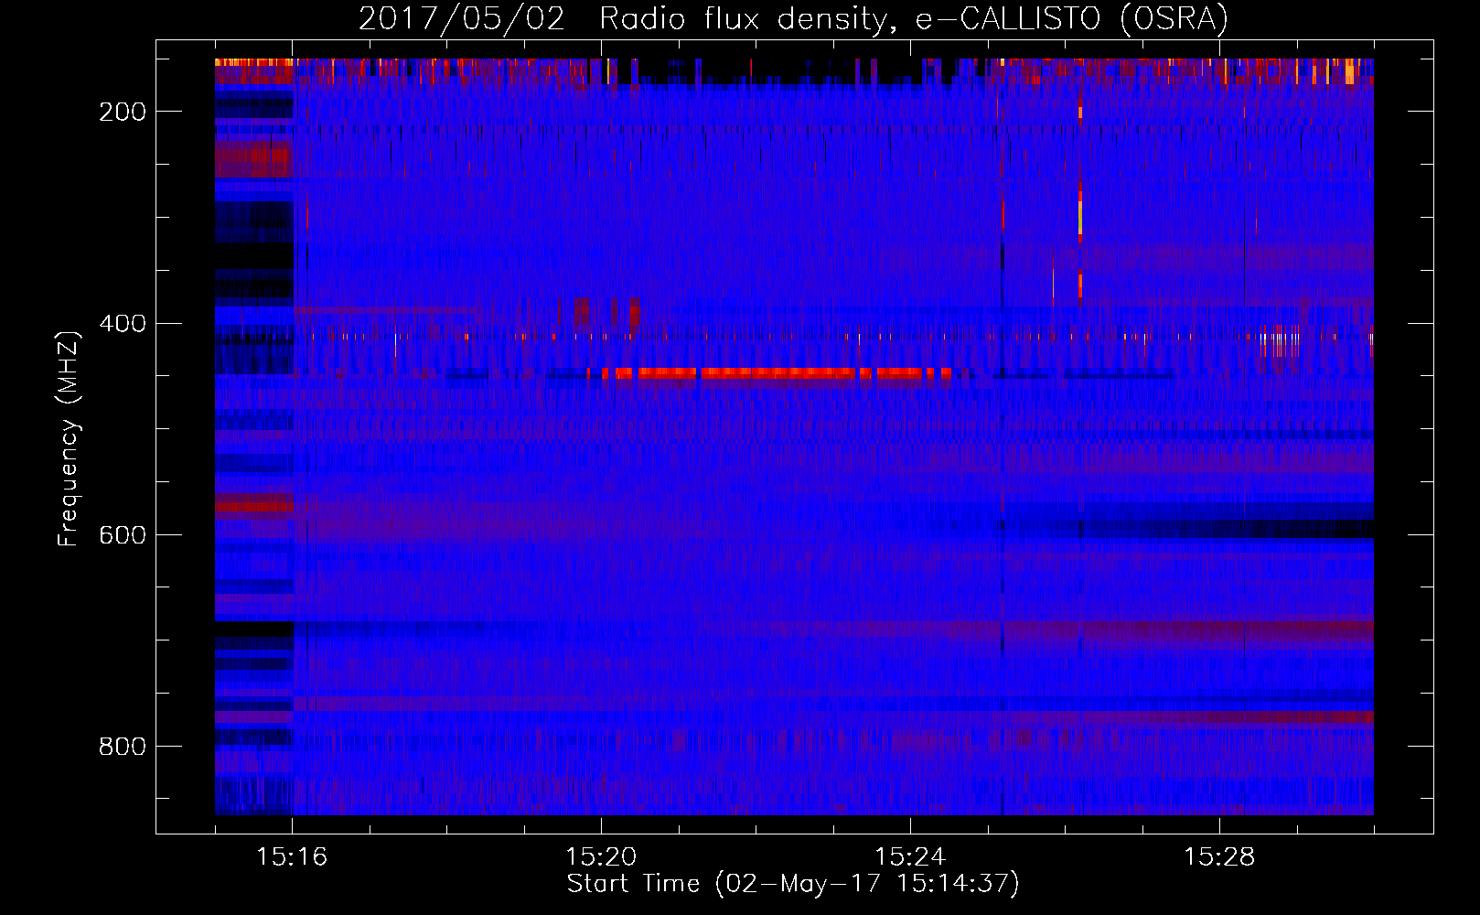Select the "Frequency (MHZ)" y-axis label
The image size is (1480, 915).
pyautogui.click(x=69, y=438)
